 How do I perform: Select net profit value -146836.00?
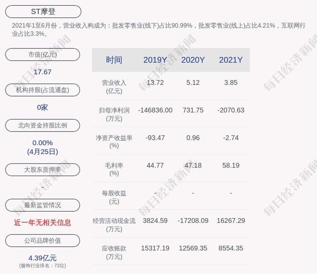click(155, 110)
